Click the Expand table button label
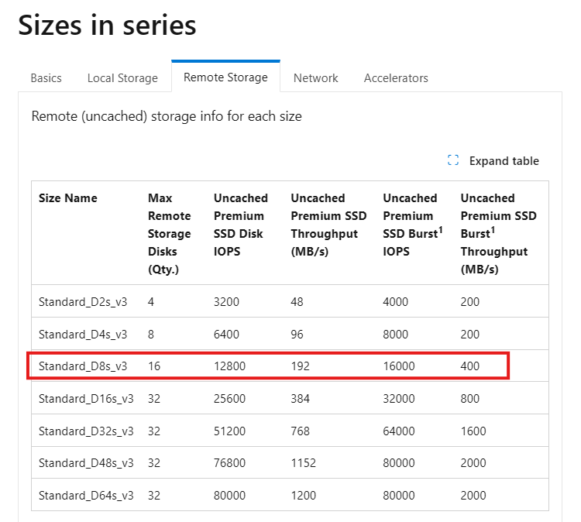This screenshot has height=522, width=581. (x=504, y=161)
